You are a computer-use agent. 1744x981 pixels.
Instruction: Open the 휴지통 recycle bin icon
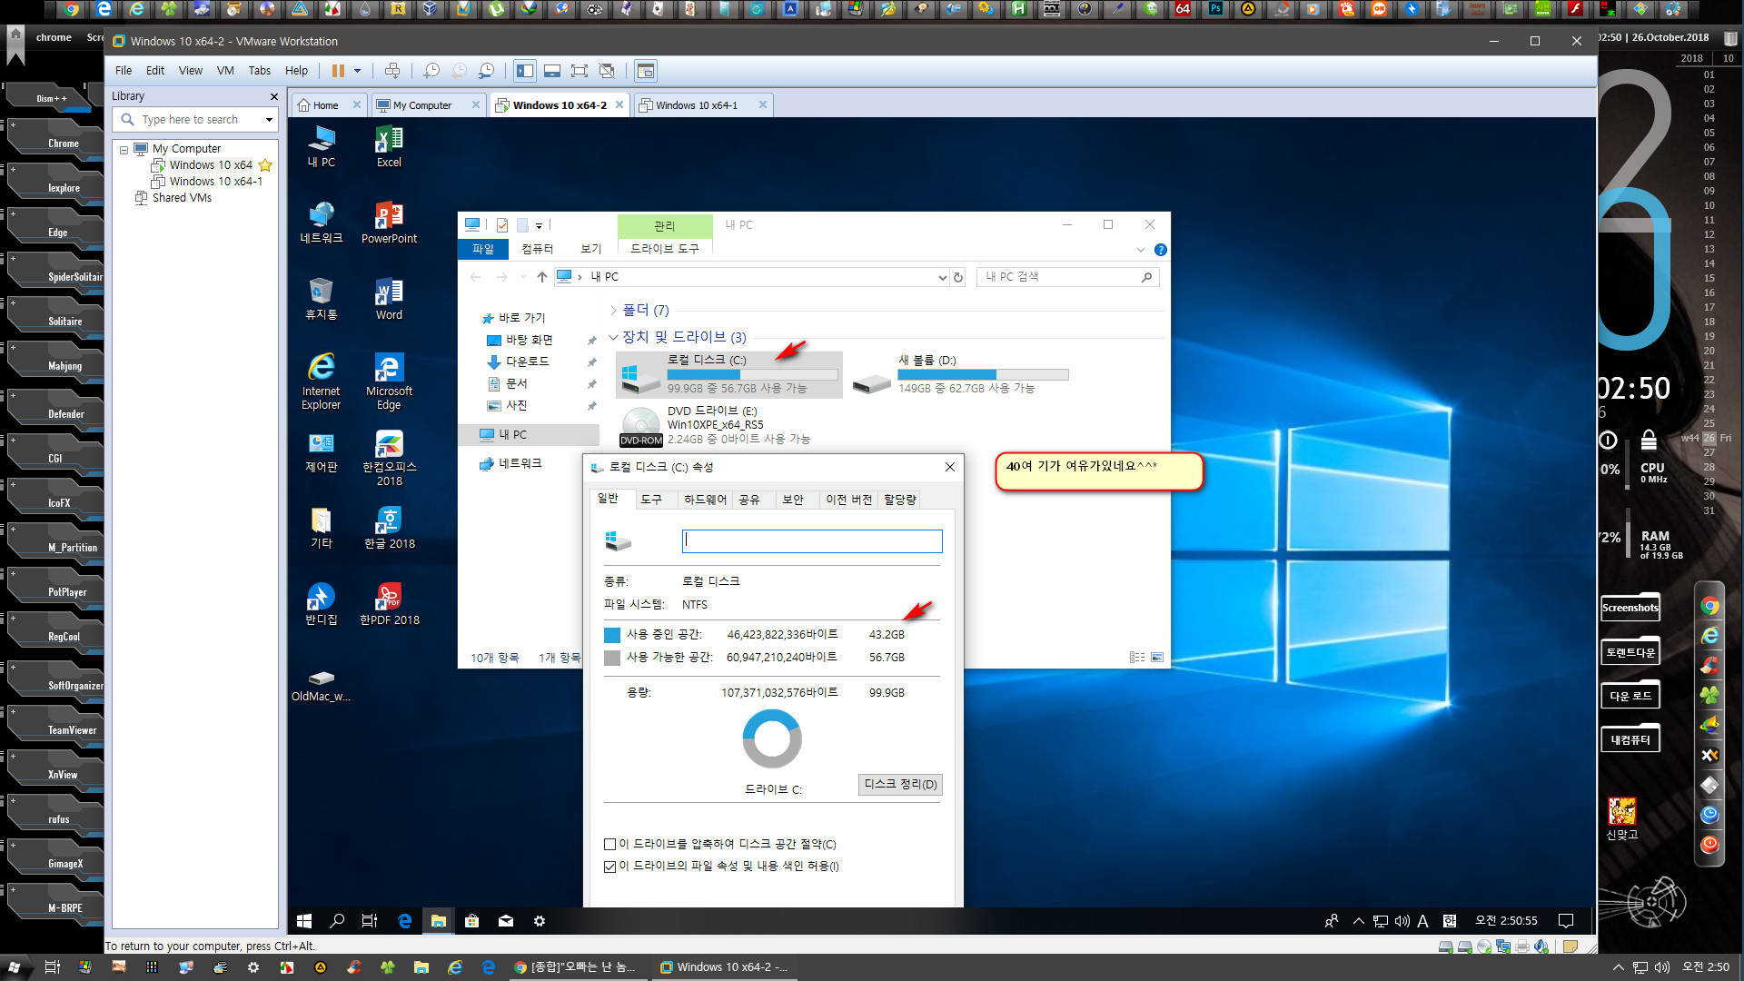pyautogui.click(x=321, y=300)
